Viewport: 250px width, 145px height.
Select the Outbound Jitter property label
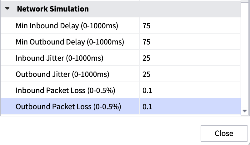(62, 74)
